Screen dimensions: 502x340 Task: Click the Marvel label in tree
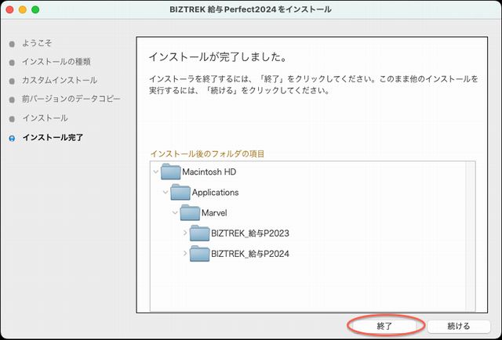pyautogui.click(x=214, y=213)
